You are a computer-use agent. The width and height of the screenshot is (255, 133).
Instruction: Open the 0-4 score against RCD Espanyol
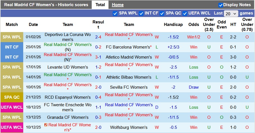click(x=98, y=97)
